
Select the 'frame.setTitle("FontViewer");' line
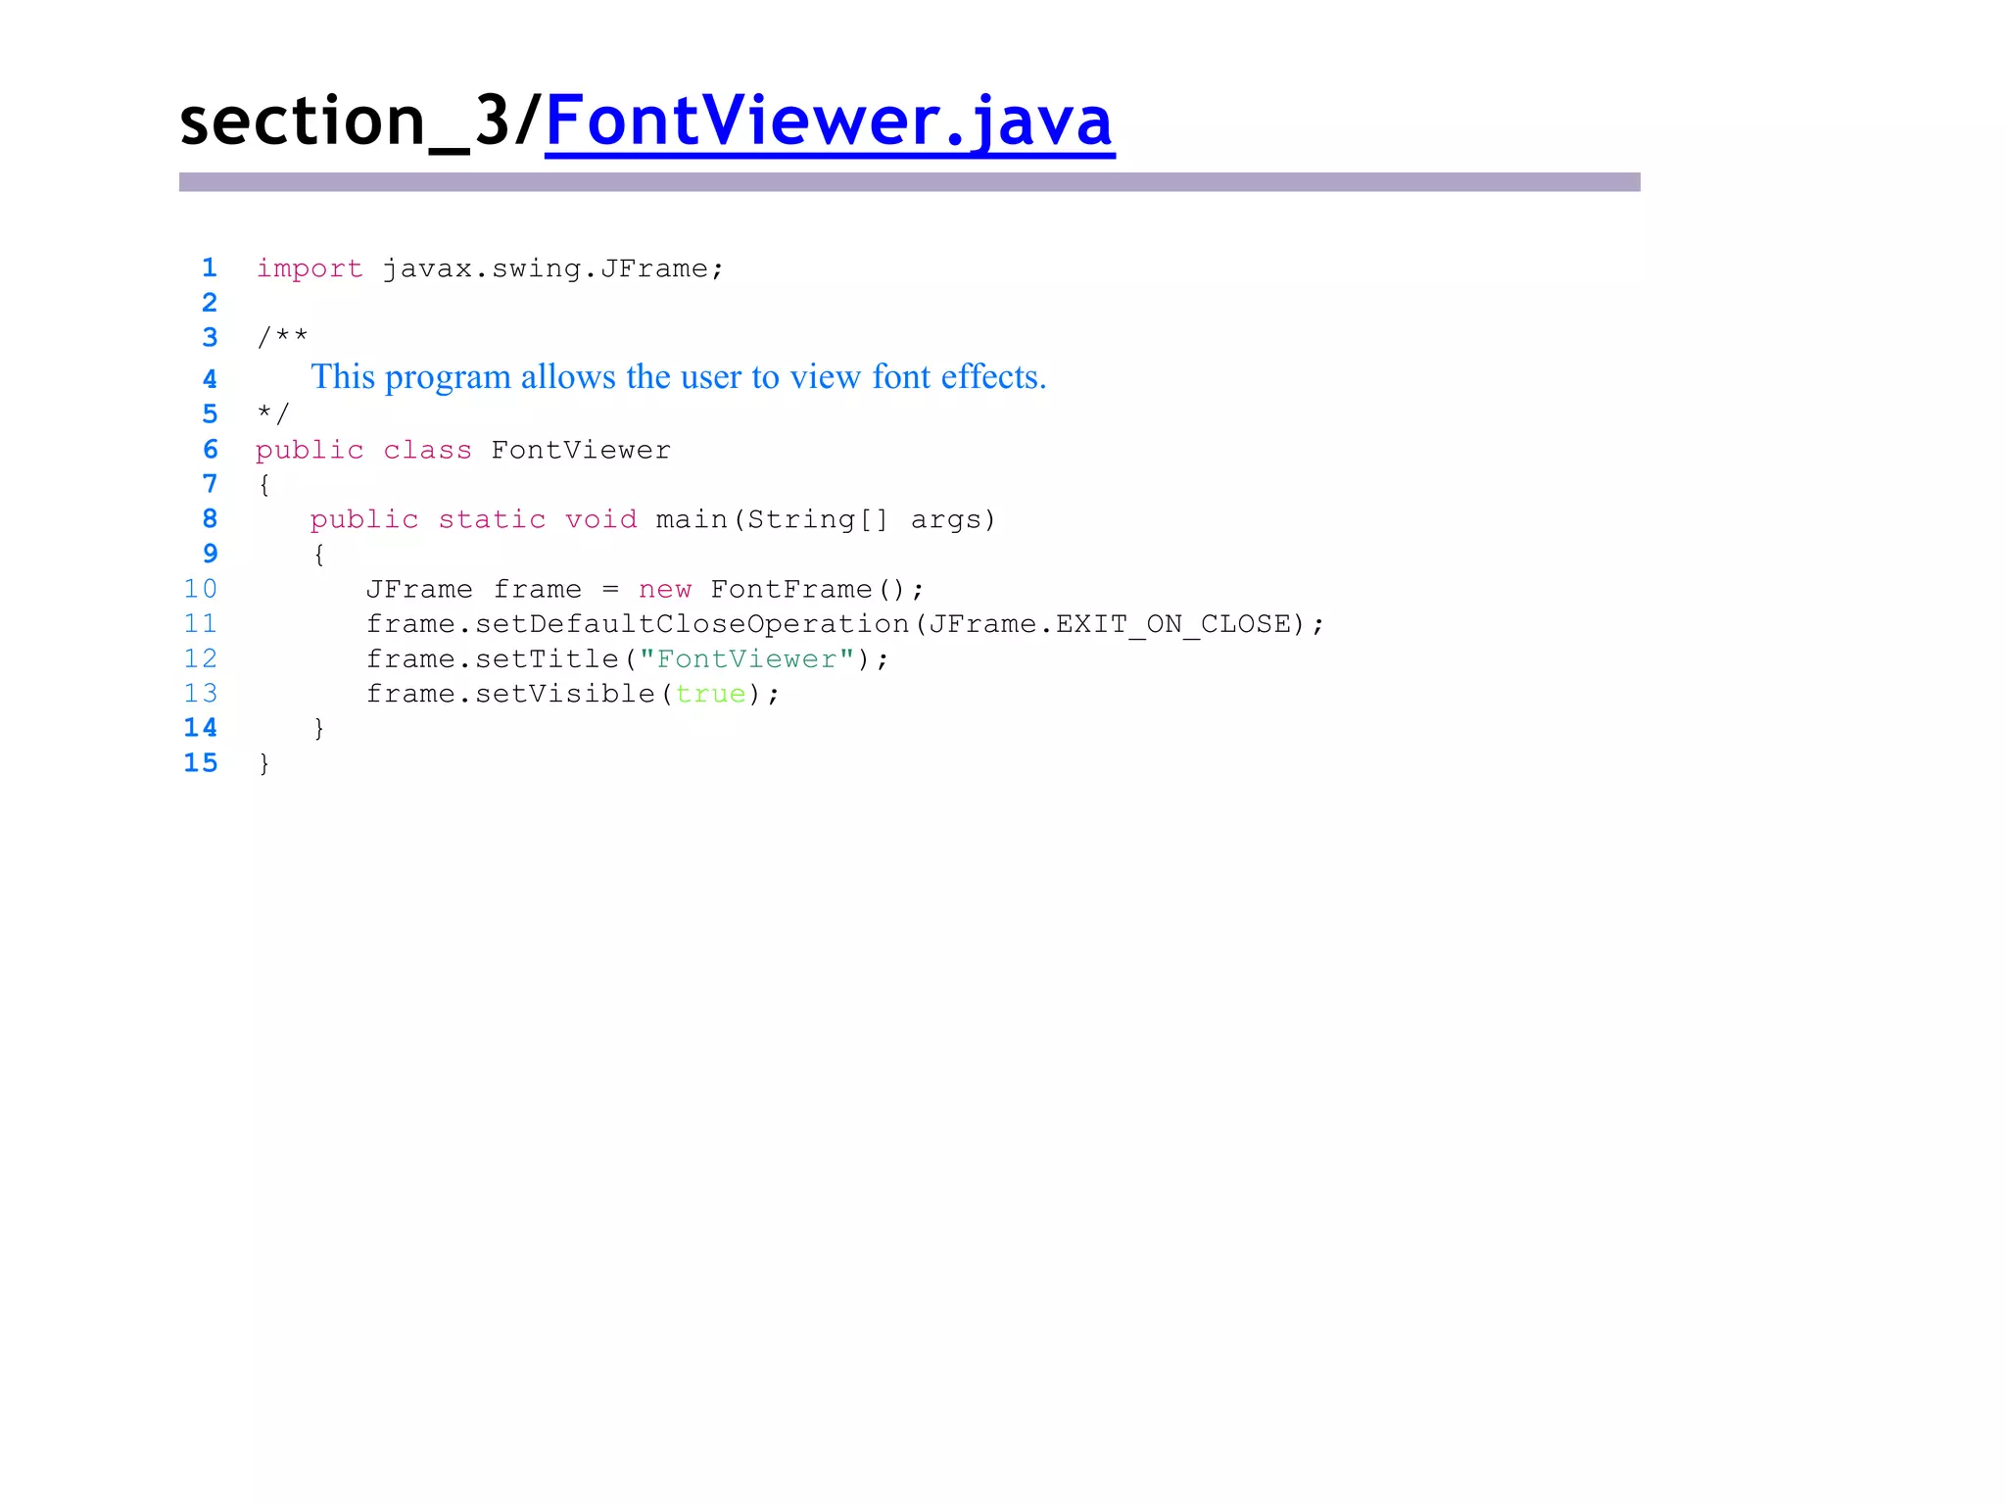(627, 658)
